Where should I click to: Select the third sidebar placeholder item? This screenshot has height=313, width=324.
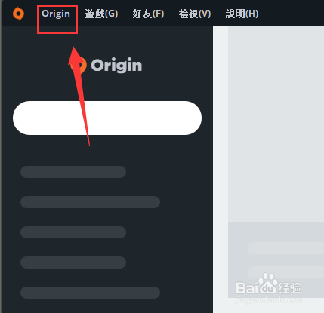coord(73,232)
